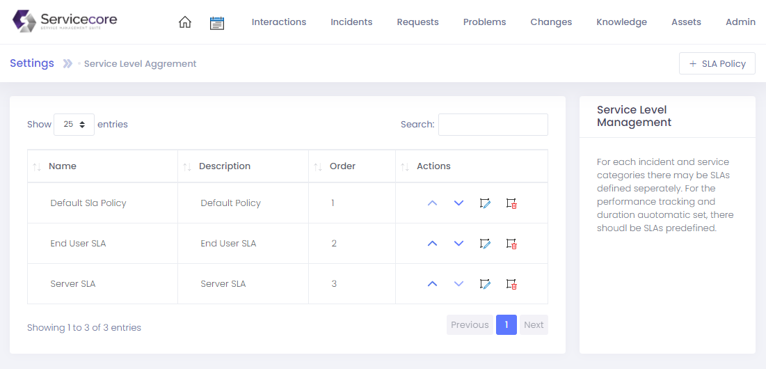Delete the Server SLA policy
This screenshot has height=369, width=766.
click(x=511, y=284)
